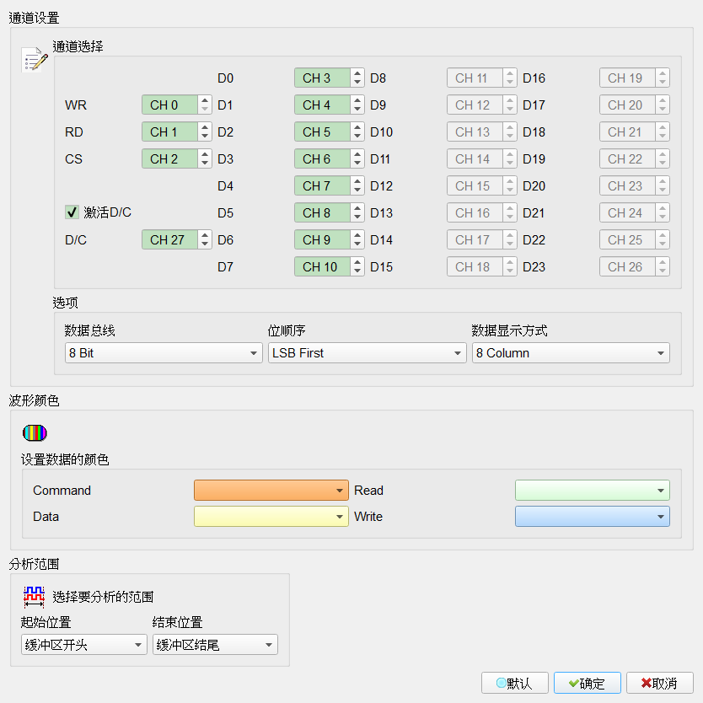The height and width of the screenshot is (703, 703).
Task: Click the disabled D8 CH 11 field
Action: pos(475,78)
